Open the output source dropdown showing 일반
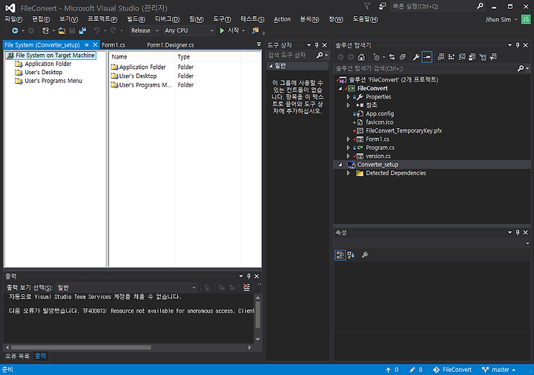 [126, 288]
